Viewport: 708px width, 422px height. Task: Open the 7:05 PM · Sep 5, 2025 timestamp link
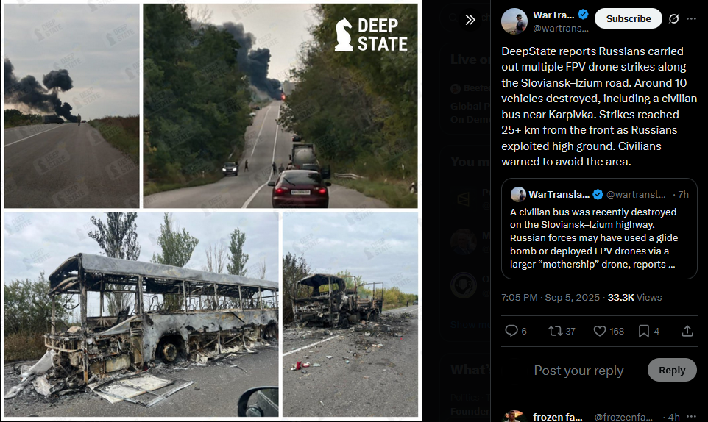[x=551, y=298]
